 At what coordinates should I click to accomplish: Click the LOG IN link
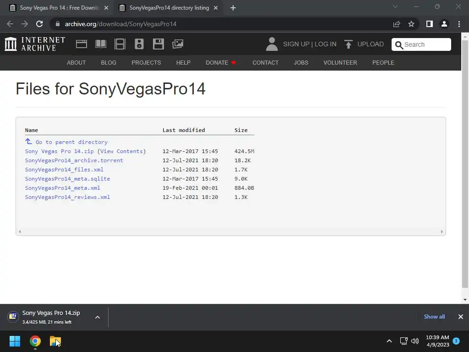[326, 44]
